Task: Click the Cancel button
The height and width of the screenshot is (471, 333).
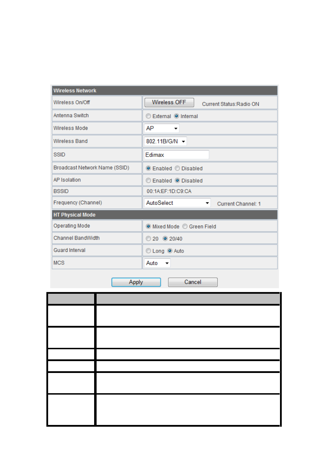Action: [x=193, y=282]
